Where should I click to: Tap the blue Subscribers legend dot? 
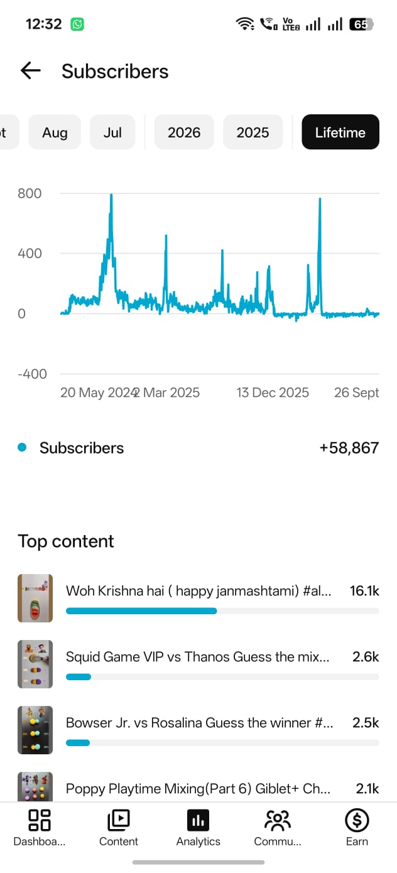tap(23, 448)
